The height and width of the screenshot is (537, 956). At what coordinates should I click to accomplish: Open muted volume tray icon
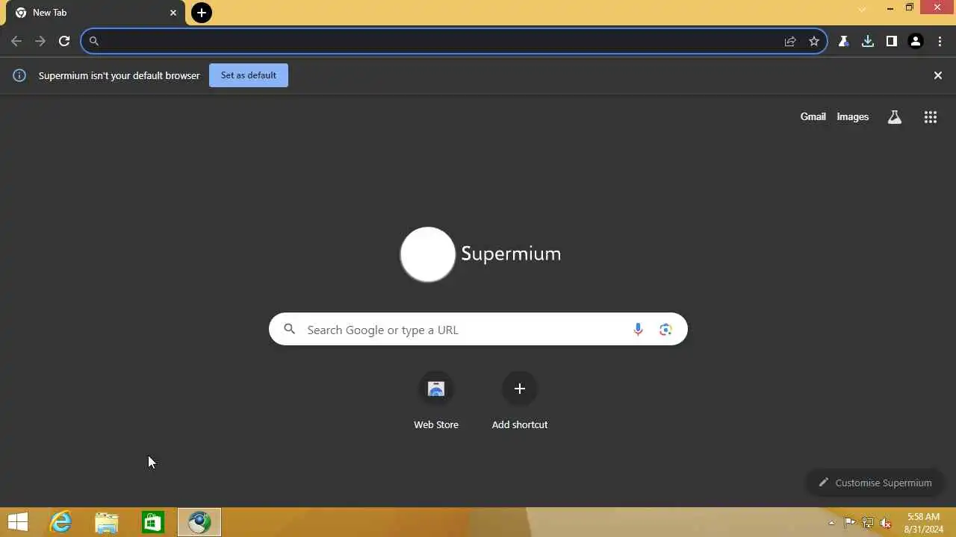coord(886,523)
